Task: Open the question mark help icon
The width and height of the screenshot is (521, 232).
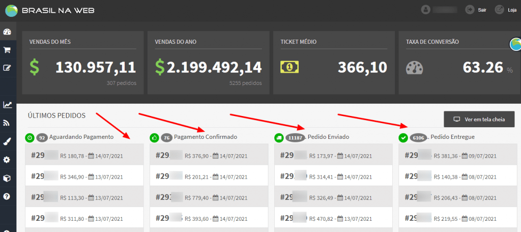Action: click(8, 196)
